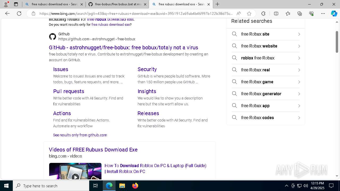Open the Security sublink
The width and height of the screenshot is (340, 191).
[147, 69]
